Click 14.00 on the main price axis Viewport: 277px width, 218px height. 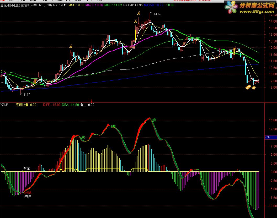273,21
